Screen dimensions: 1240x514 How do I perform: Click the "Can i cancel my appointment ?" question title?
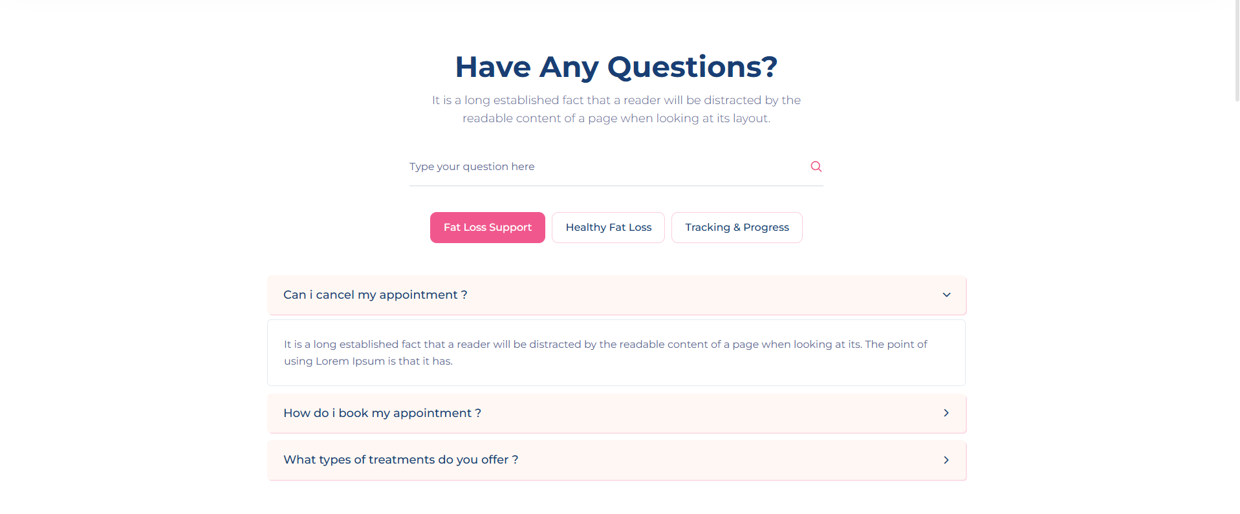pyautogui.click(x=375, y=295)
